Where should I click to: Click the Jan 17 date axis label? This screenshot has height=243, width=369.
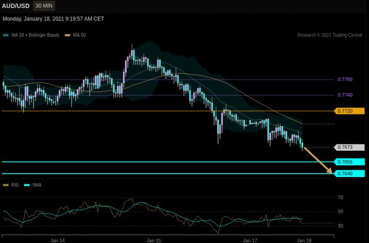click(x=250, y=241)
